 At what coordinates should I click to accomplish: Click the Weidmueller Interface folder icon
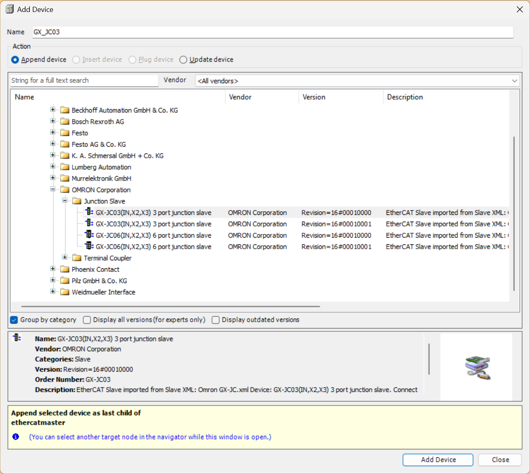pos(65,292)
